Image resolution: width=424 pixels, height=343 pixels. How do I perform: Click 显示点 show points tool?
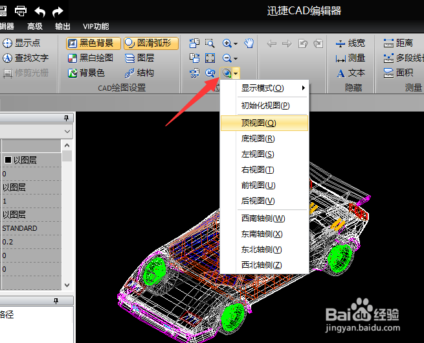[21, 43]
